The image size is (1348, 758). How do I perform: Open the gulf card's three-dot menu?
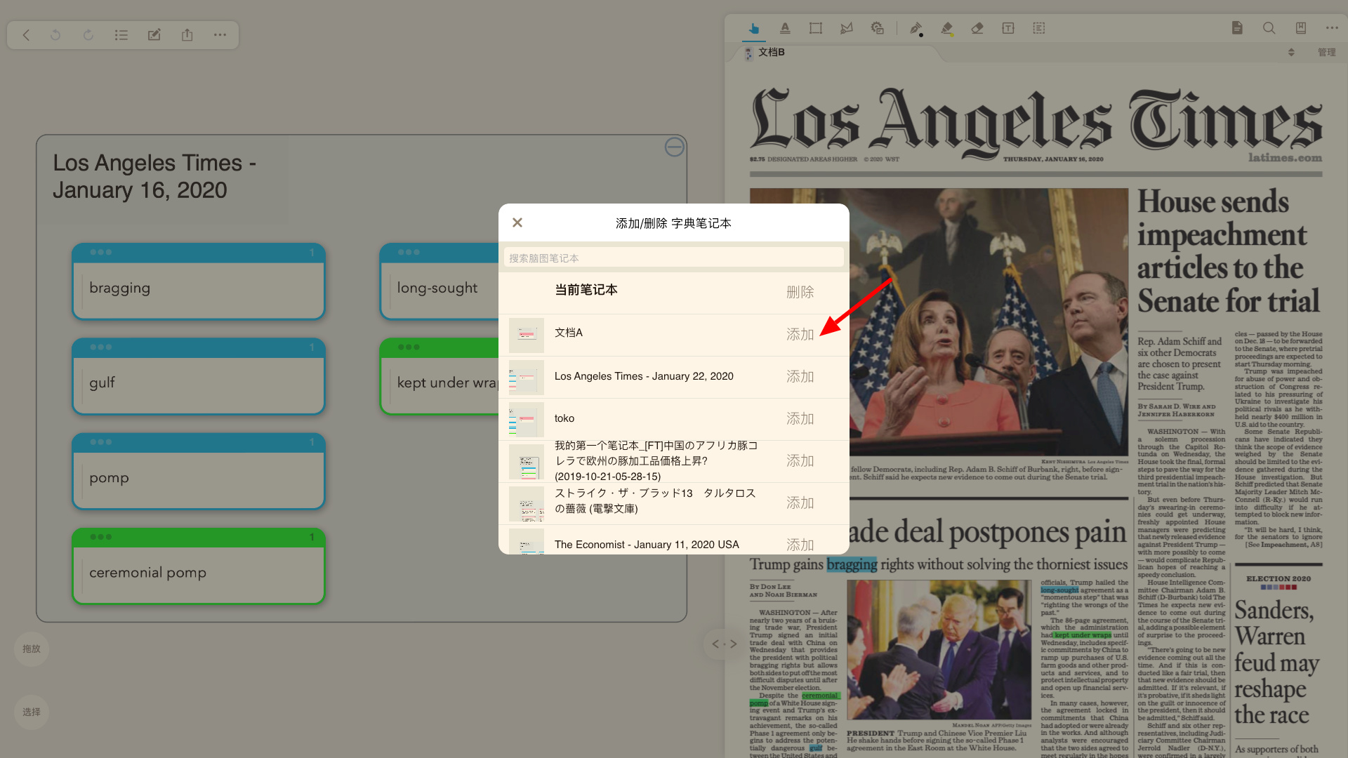[101, 347]
